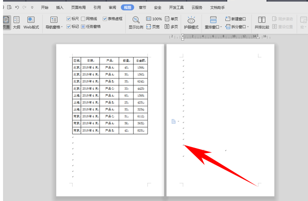Enable 护眼模式 eye protection icon
Screen dimensions: 308x201
pyautogui.click(x=191, y=20)
